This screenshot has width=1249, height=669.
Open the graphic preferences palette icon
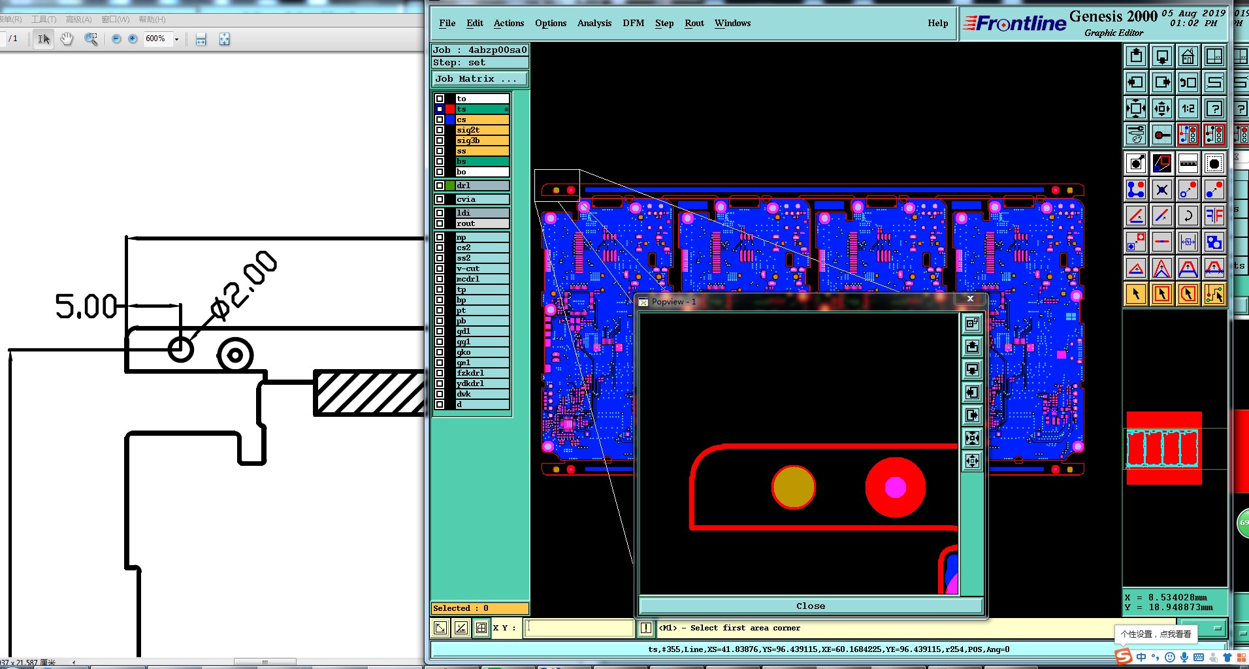(1136, 135)
